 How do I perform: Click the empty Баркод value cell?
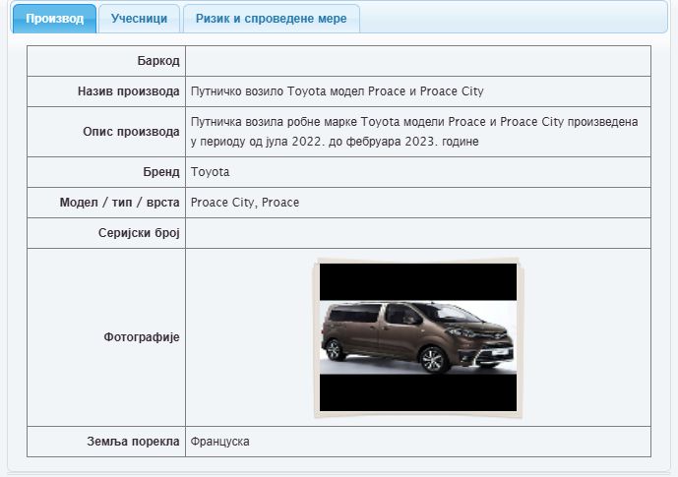(x=417, y=61)
